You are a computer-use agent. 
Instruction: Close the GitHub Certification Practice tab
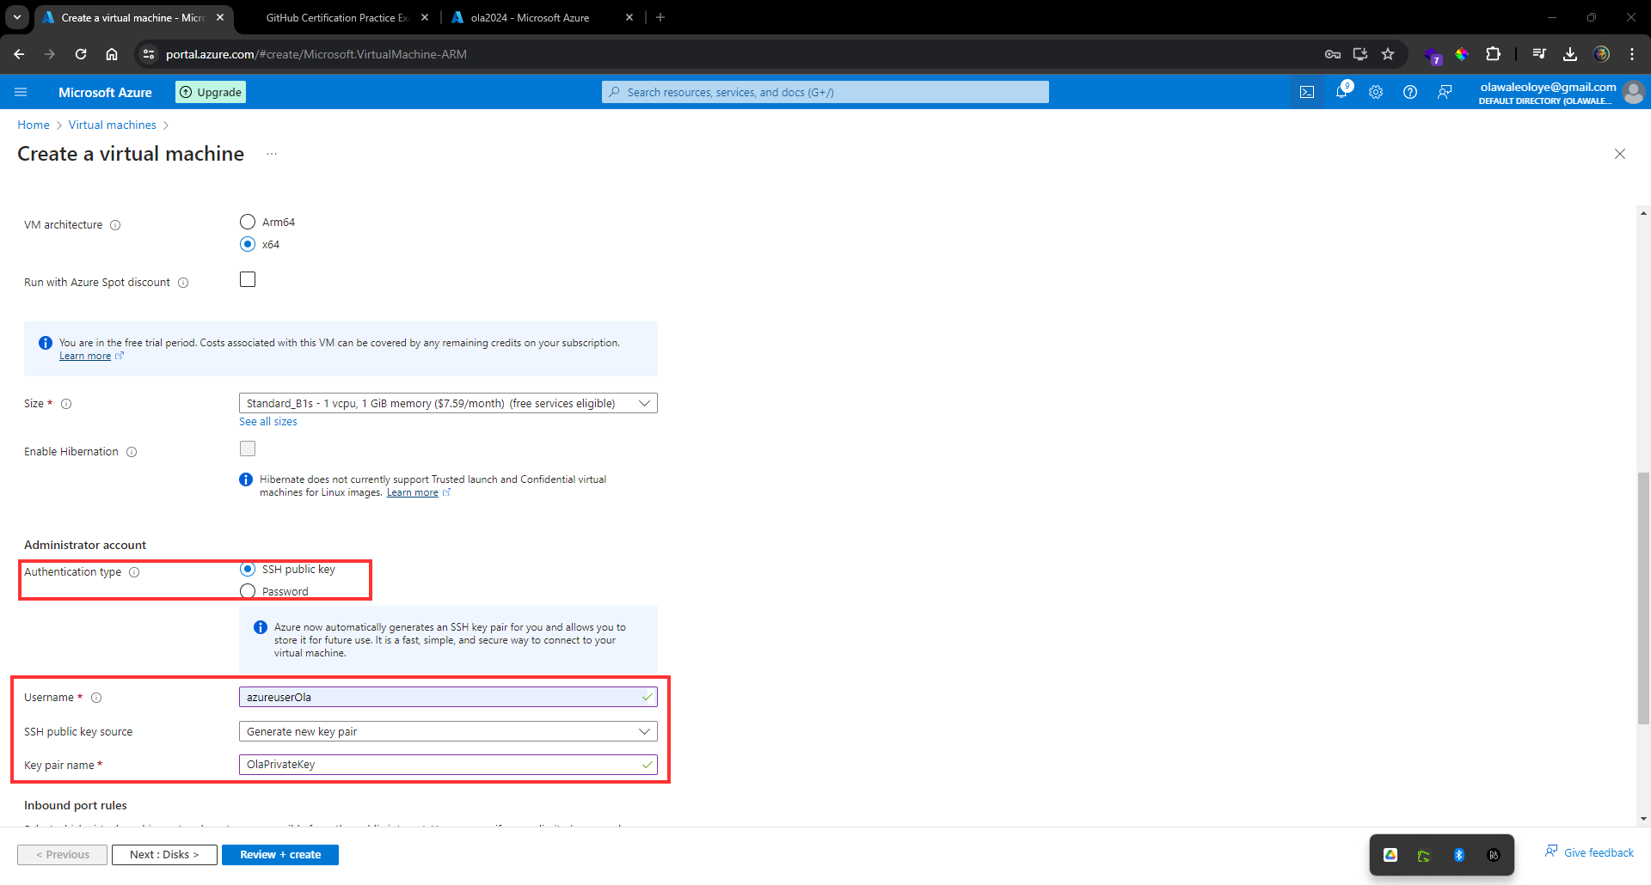(425, 17)
